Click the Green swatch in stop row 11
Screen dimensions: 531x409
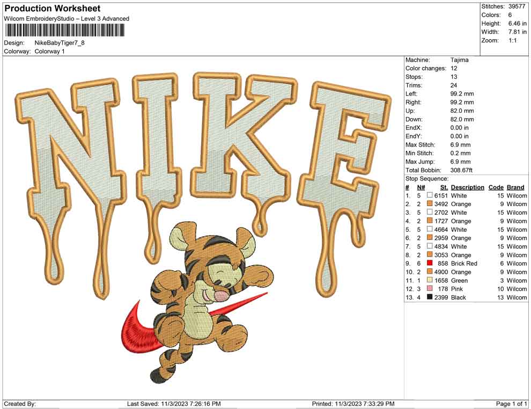(430, 280)
